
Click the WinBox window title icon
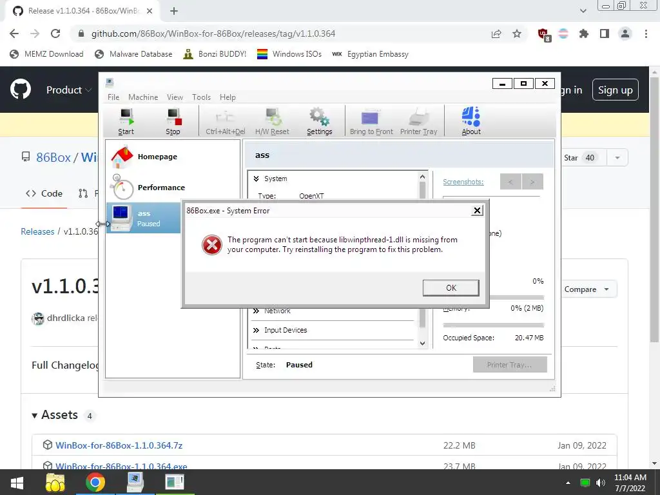pyautogui.click(x=110, y=82)
